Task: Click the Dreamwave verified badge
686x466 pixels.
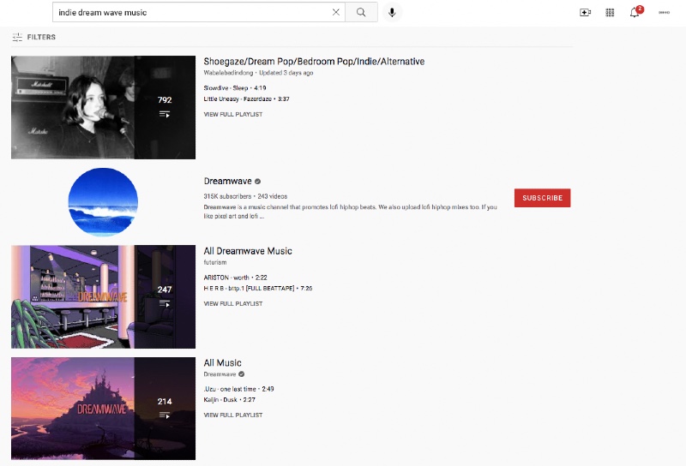Action: point(258,182)
